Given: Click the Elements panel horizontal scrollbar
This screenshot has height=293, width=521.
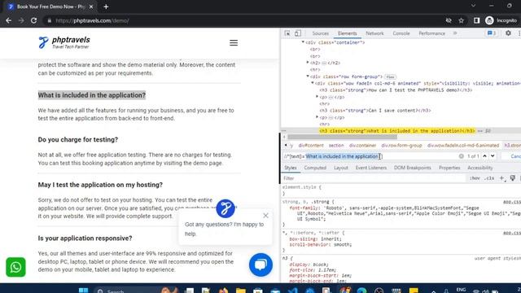Looking at the screenshot, I should click(342, 137).
